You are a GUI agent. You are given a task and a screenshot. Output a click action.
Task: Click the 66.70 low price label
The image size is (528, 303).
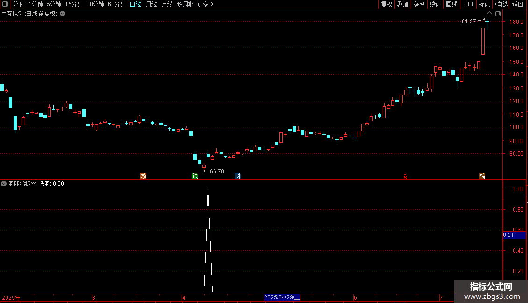pyautogui.click(x=217, y=172)
